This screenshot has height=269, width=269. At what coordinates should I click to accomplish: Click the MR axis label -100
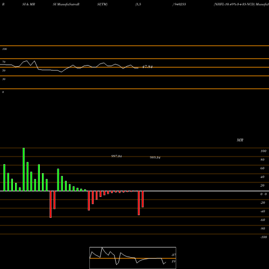[x=264, y=237]
